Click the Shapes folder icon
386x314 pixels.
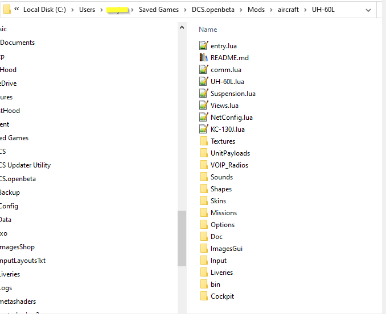pos(204,189)
